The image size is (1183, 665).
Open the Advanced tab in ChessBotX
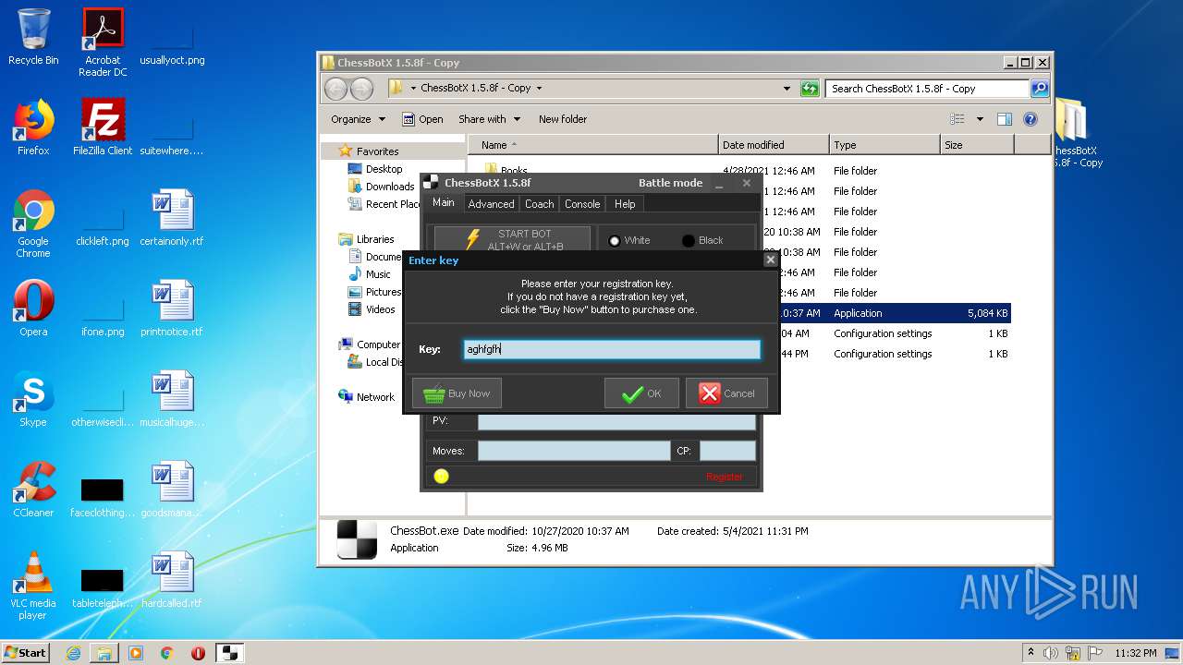click(491, 204)
